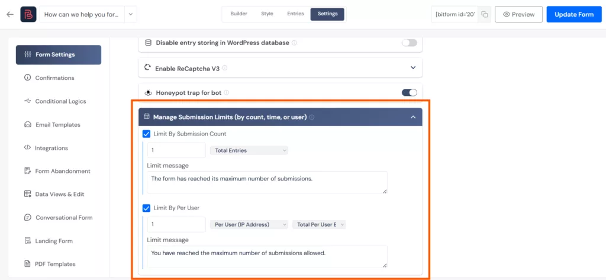Copy the bitform shortcode
Viewport: 606px width, 280px height.
pyautogui.click(x=484, y=14)
